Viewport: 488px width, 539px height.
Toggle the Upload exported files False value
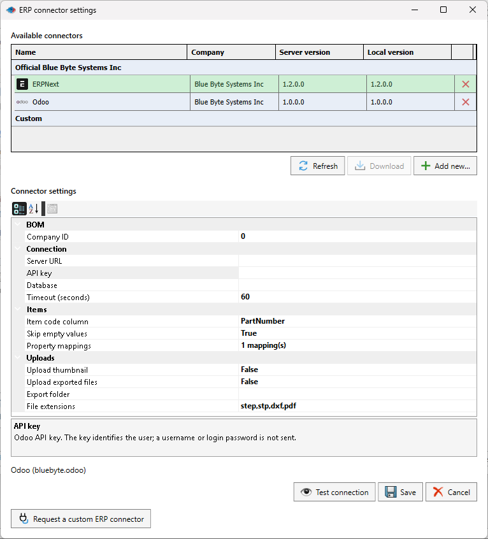357,382
